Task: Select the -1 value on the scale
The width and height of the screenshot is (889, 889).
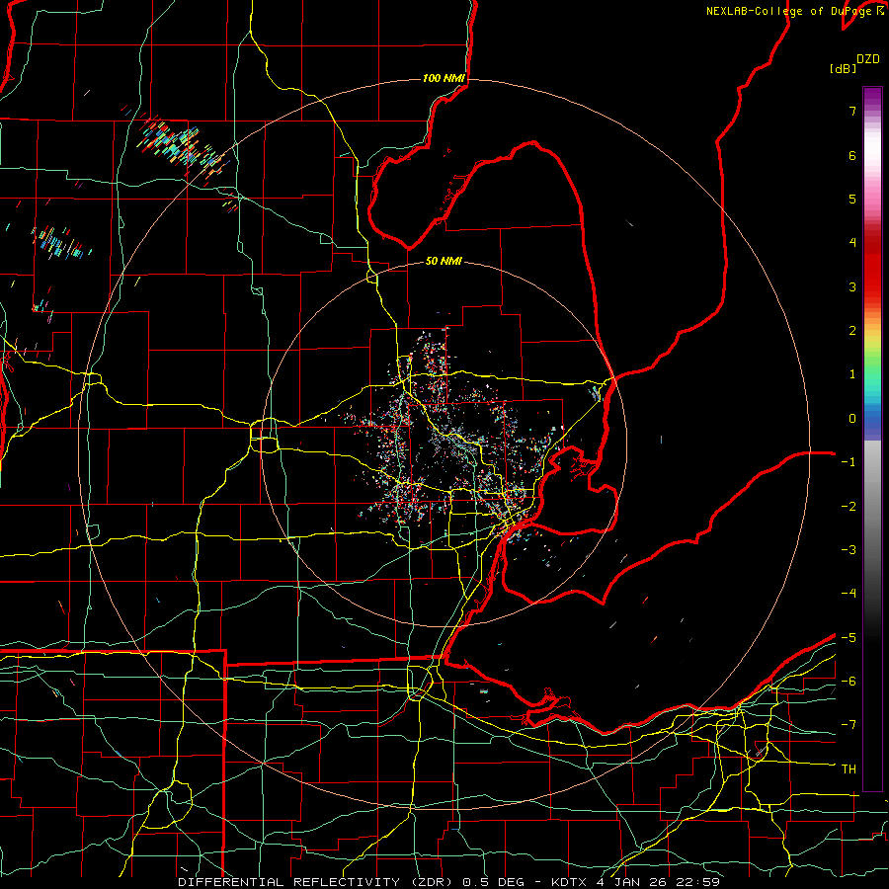Action: [x=849, y=462]
